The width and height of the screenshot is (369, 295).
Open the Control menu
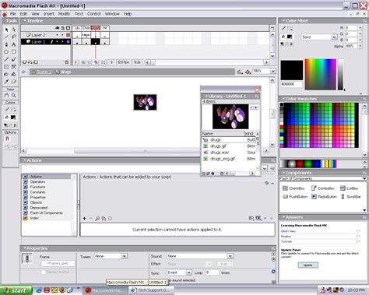(93, 14)
